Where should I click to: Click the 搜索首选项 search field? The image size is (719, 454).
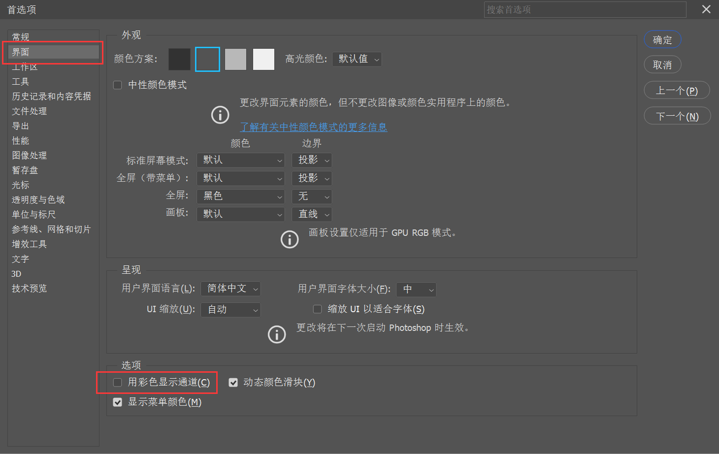585,9
